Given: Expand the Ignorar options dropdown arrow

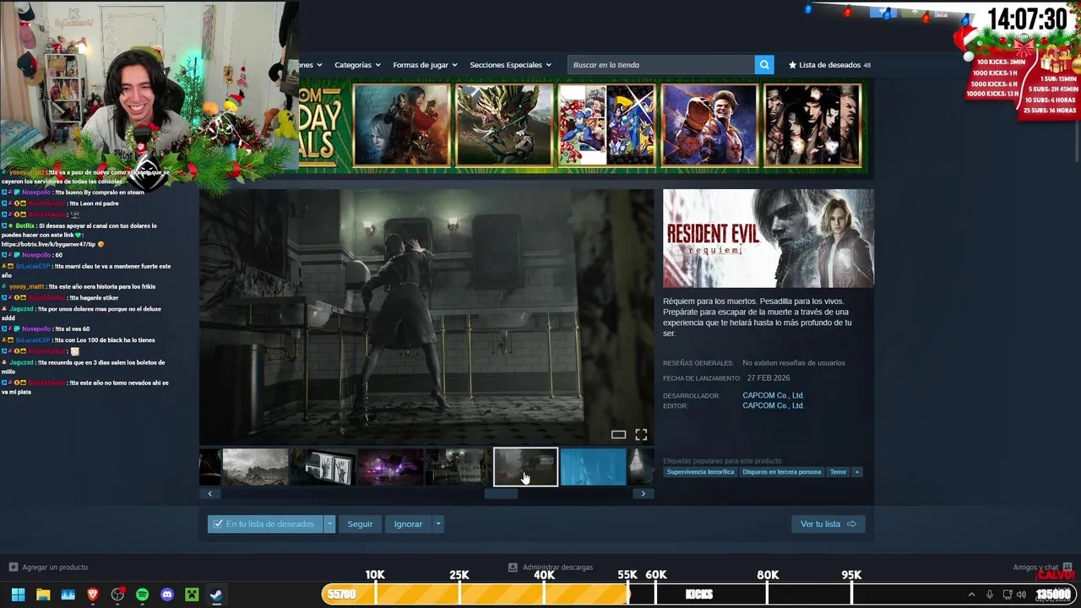Looking at the screenshot, I should click(x=437, y=524).
